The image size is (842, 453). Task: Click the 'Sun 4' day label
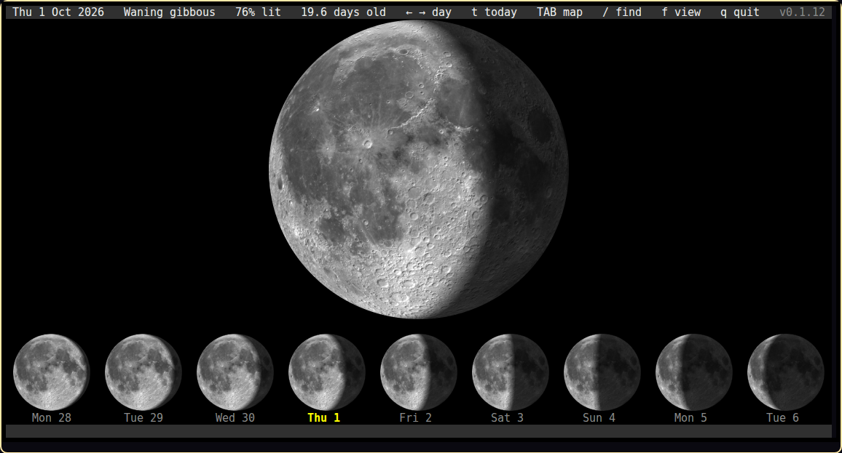coord(599,417)
